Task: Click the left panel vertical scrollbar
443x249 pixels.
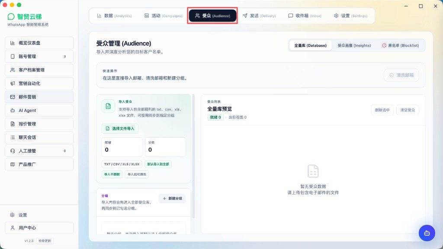Action: [193, 156]
